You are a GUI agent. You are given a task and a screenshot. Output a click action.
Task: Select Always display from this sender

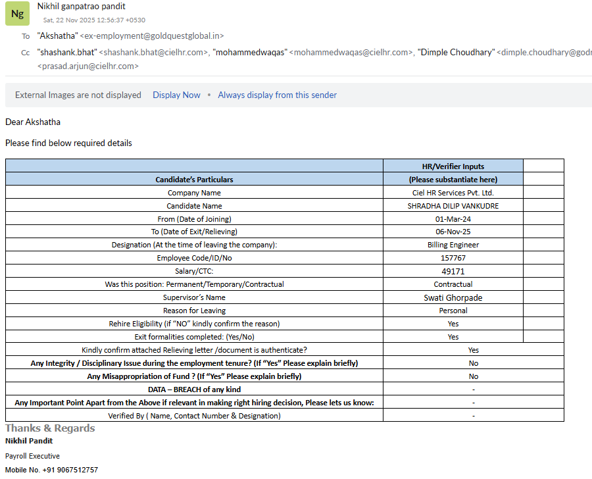point(277,95)
